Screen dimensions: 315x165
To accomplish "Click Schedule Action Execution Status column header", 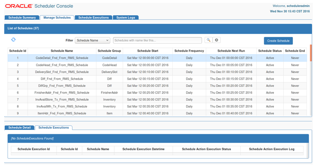I will (x=206, y=149).
